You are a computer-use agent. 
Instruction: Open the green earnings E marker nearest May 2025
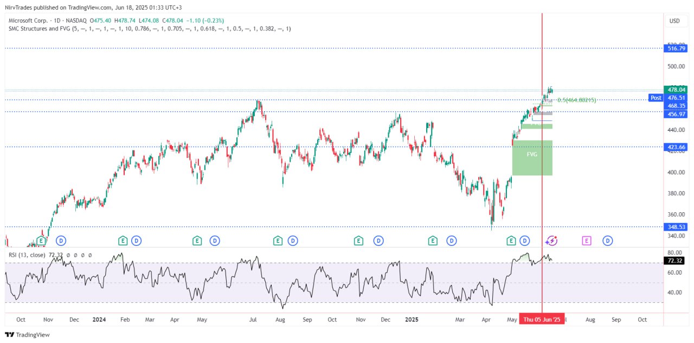coord(510,240)
